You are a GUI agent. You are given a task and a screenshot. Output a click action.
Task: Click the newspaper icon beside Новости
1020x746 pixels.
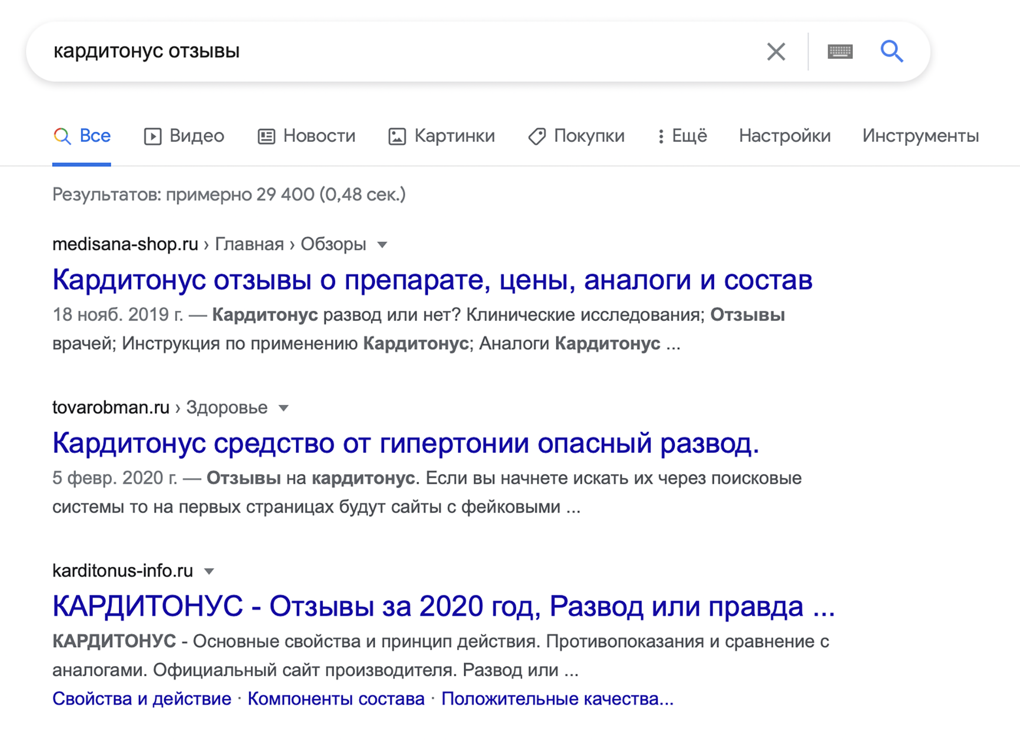tap(267, 136)
